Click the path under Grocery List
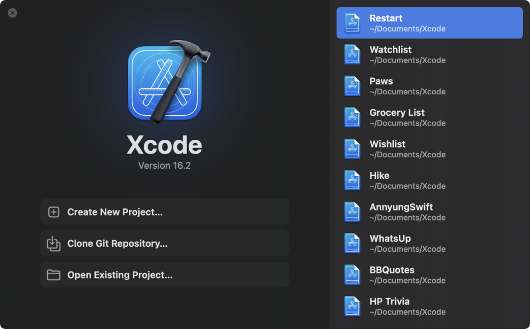 pyautogui.click(x=407, y=123)
